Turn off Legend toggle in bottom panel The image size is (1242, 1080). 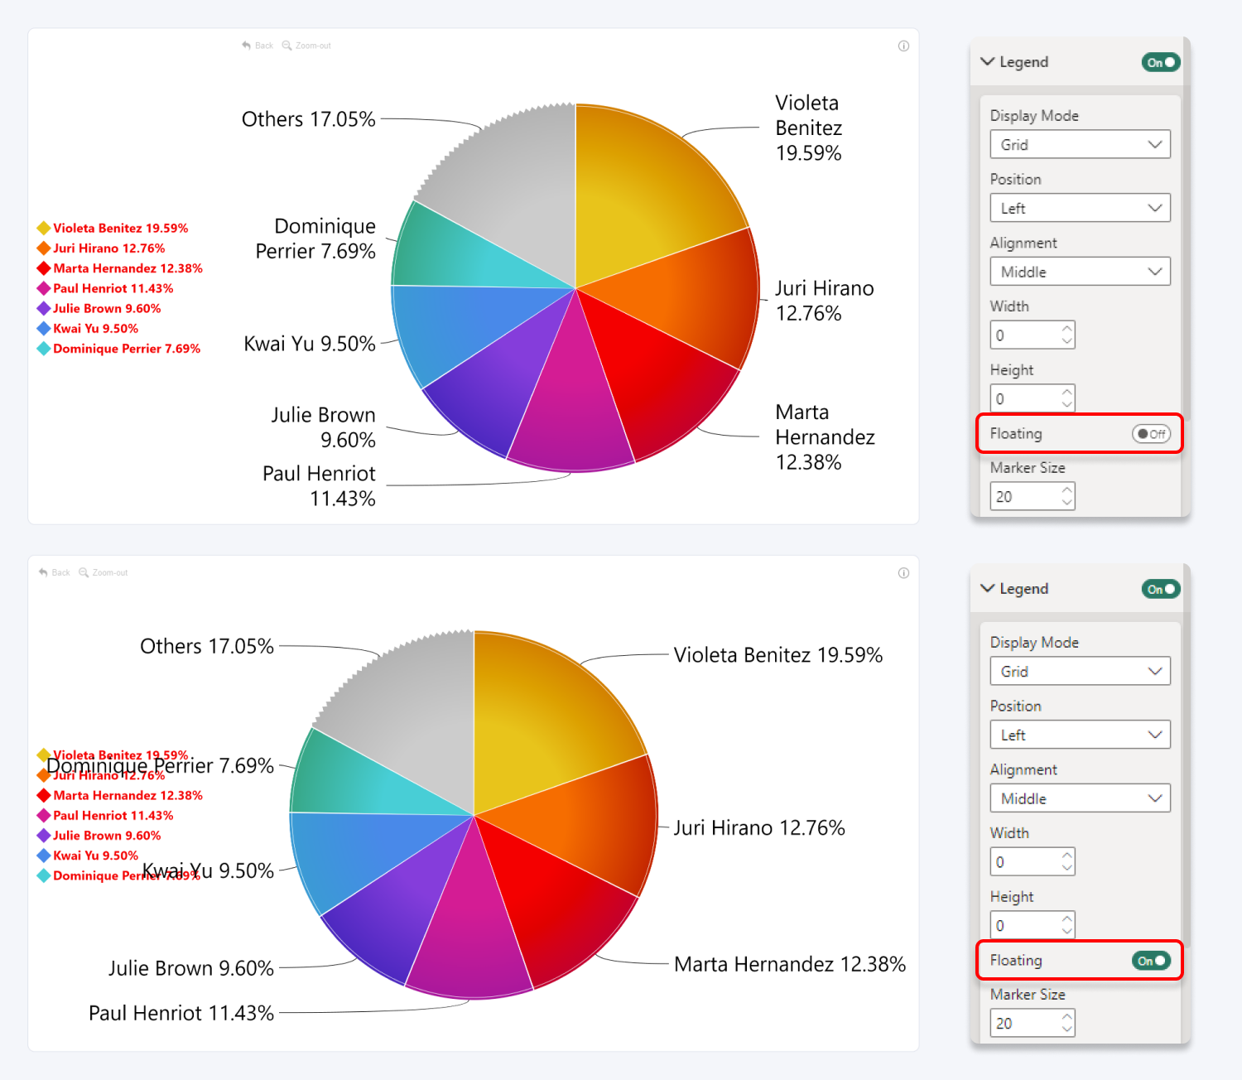1161,589
